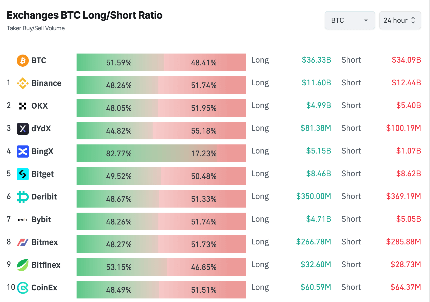This screenshot has height=302, width=430.
Task: Click dYdX 44.82% long bar segment
Action: [114, 131]
